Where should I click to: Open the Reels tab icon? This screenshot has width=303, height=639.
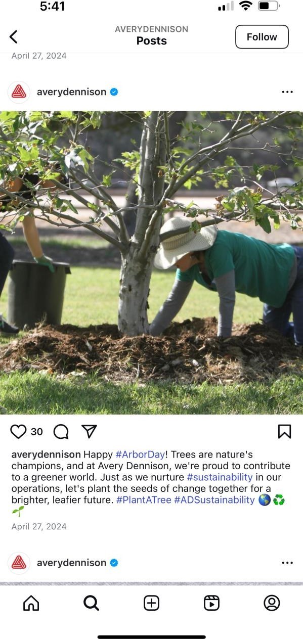[211, 603]
